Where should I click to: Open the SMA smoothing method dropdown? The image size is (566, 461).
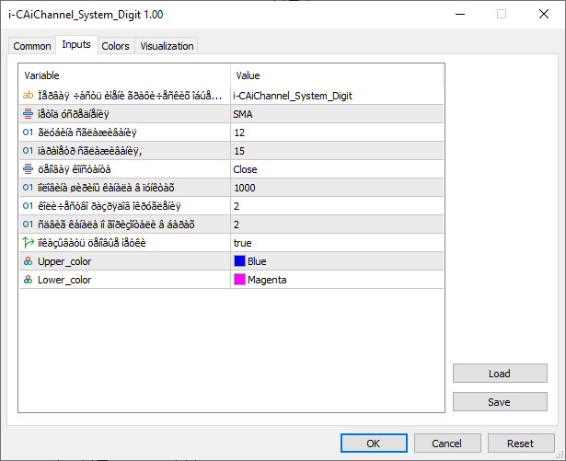pos(336,113)
